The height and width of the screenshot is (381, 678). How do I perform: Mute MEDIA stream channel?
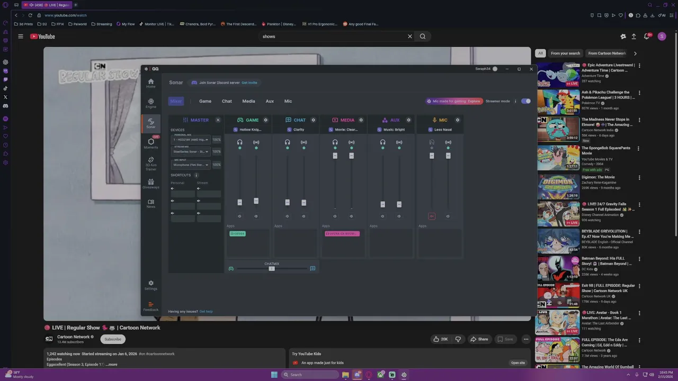(x=351, y=216)
